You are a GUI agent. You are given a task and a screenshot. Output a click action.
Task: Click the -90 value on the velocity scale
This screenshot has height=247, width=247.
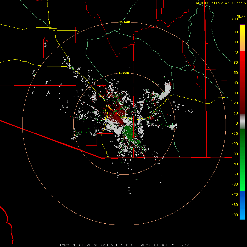[235, 215]
